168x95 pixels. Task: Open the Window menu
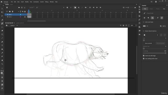click(52, 2)
